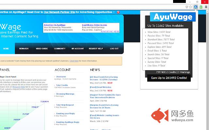This screenshot has height=130, width=209.
Task: Open the REWARDS menu
Action: pos(24,48)
